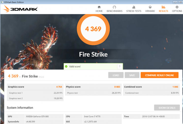Screen dimensions: 183x124
Task: Click the Physics score label
Action: tap(73, 87)
